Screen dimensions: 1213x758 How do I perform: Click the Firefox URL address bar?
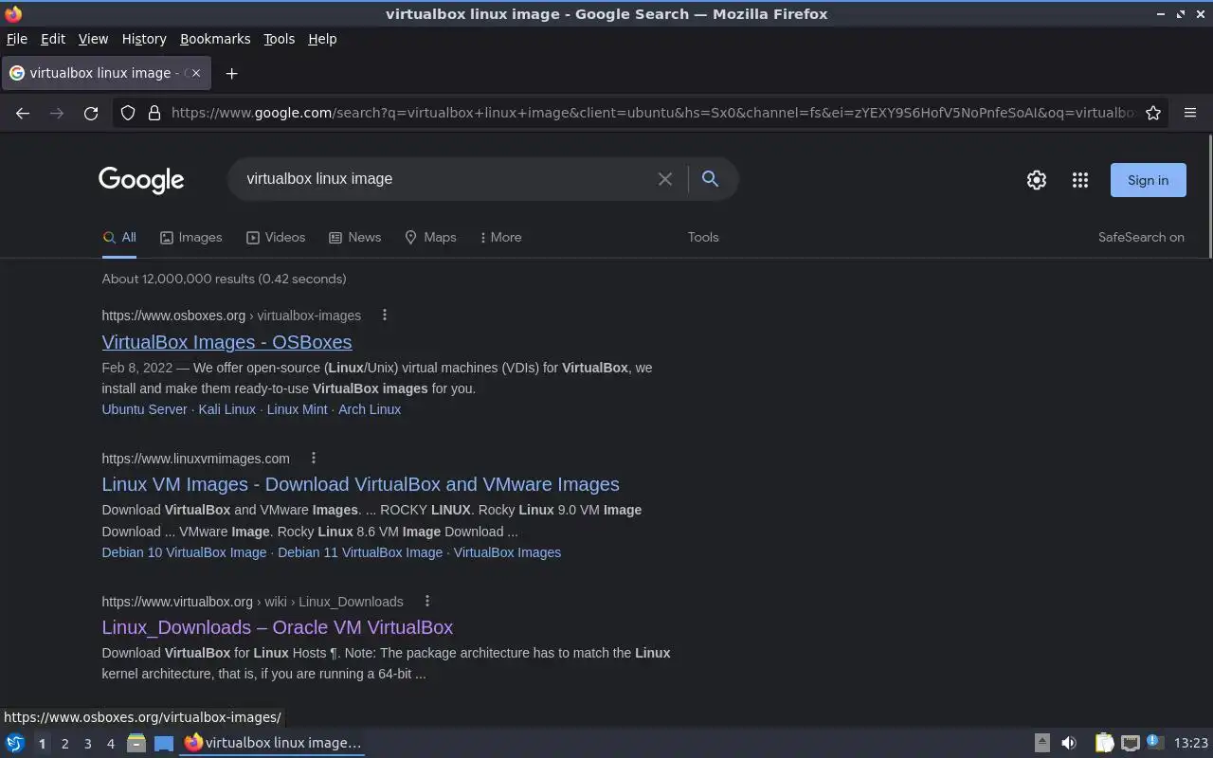click(x=652, y=113)
